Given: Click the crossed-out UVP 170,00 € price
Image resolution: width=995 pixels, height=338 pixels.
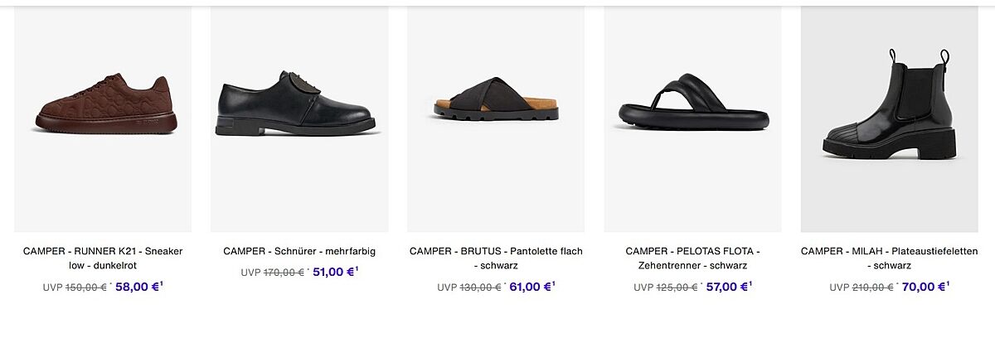Looking at the screenshot, I should [284, 273].
